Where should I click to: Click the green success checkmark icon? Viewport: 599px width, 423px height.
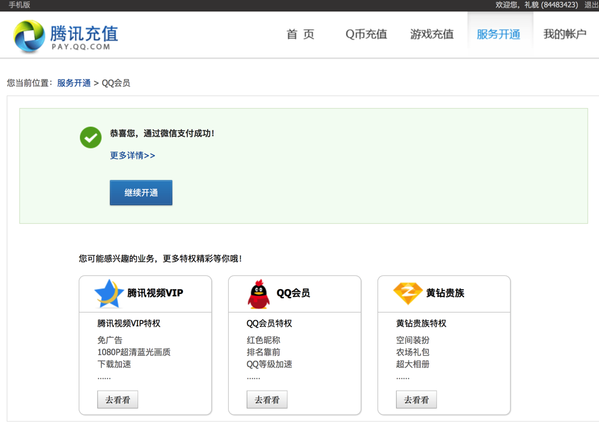[91, 137]
